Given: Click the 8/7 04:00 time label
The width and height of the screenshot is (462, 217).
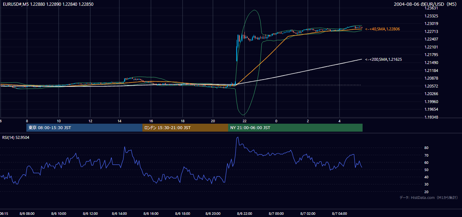Looking at the screenshot, I should (x=339, y=214).
